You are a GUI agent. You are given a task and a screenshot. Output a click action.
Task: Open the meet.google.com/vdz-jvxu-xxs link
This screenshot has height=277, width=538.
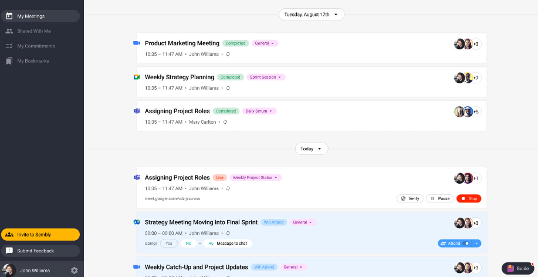(172, 199)
